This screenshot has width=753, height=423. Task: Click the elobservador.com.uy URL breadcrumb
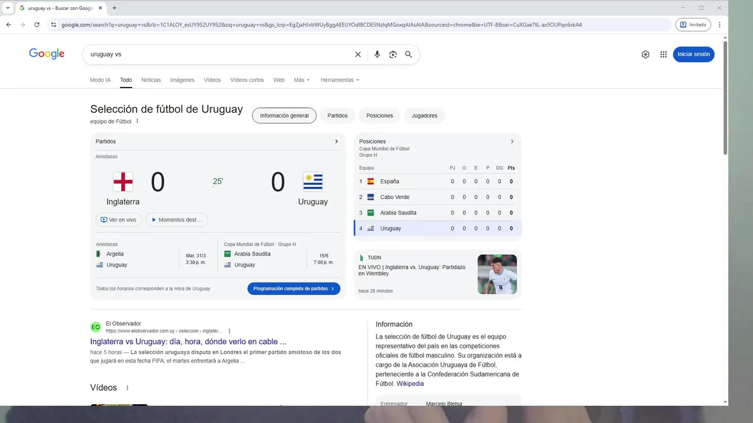(164, 331)
